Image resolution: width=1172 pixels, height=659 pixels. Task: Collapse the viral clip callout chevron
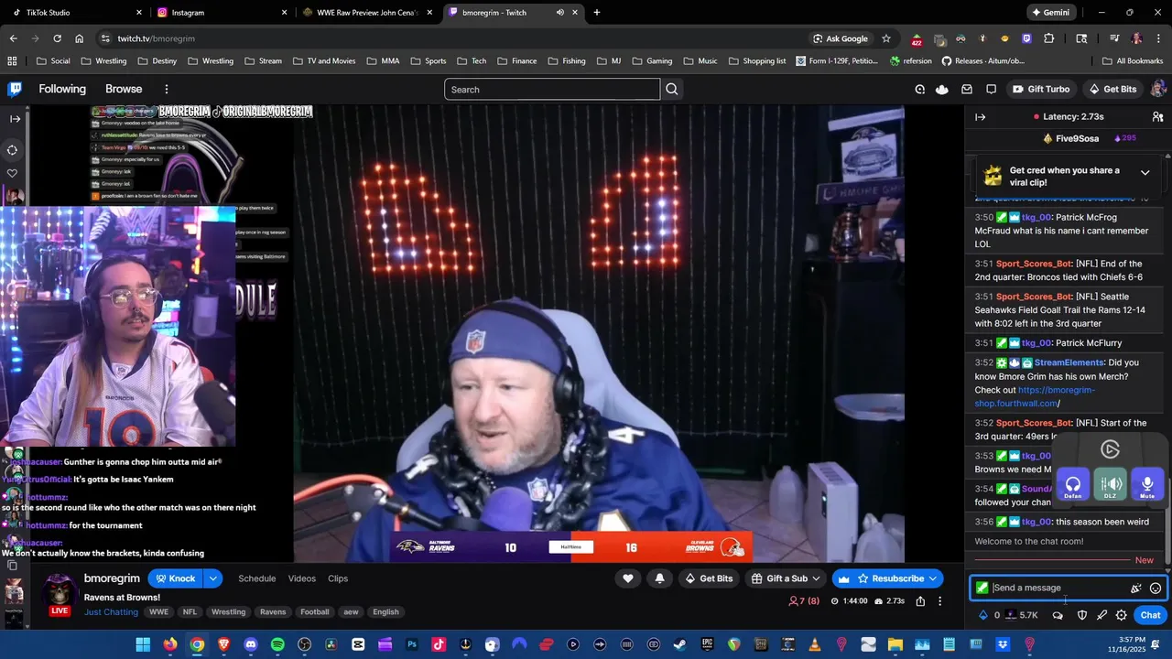click(1145, 172)
